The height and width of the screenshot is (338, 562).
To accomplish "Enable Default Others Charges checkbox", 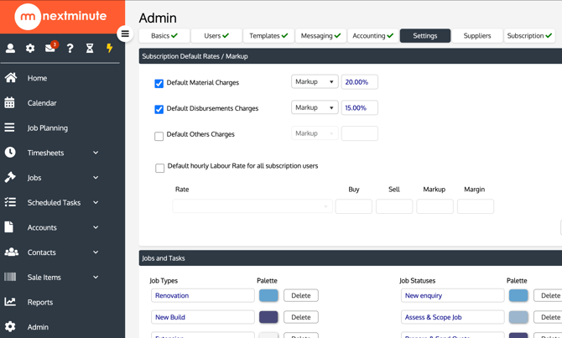I will [x=159, y=135].
